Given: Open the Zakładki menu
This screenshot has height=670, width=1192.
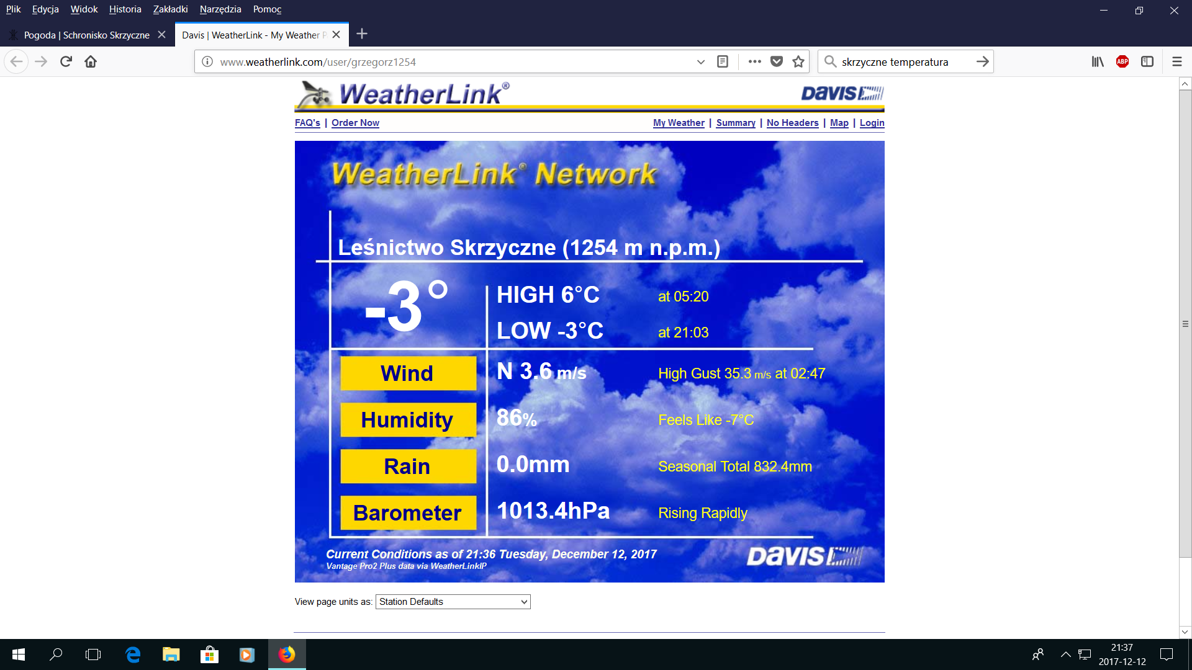Looking at the screenshot, I should 170,9.
